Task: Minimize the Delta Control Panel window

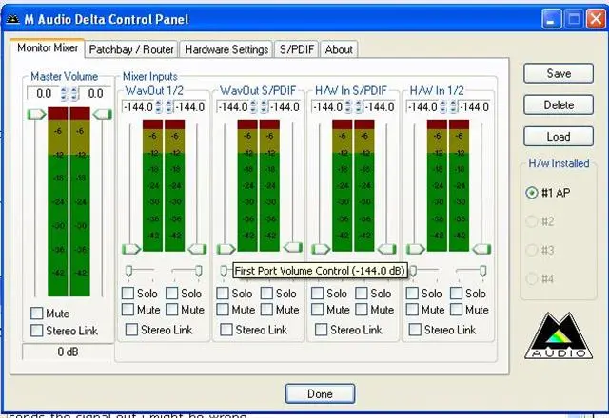Action: tap(552, 18)
